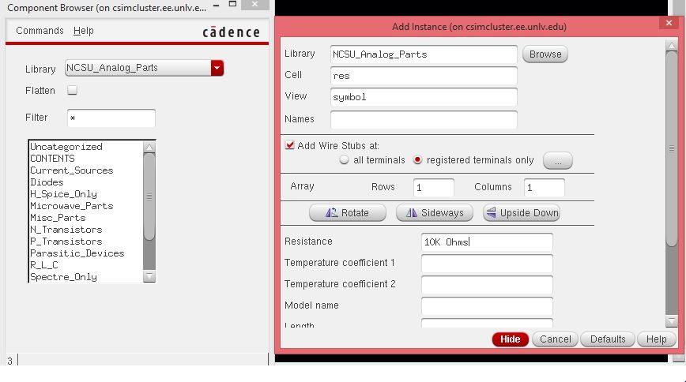Image resolution: width=686 pixels, height=382 pixels.
Task: Select Uncategorized in the category list
Action: pyautogui.click(x=66, y=147)
